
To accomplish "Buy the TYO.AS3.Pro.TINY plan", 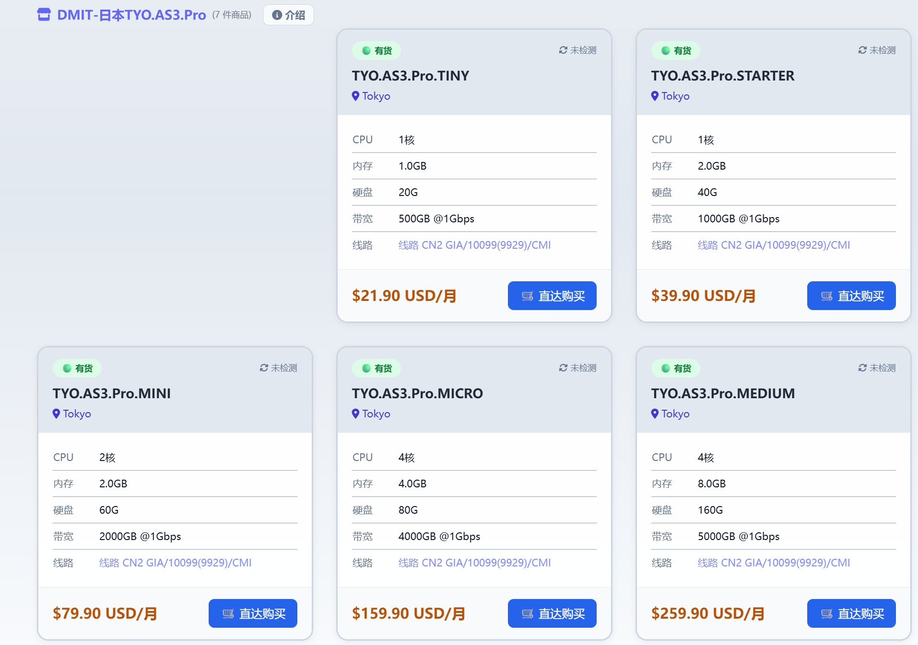I will click(552, 296).
